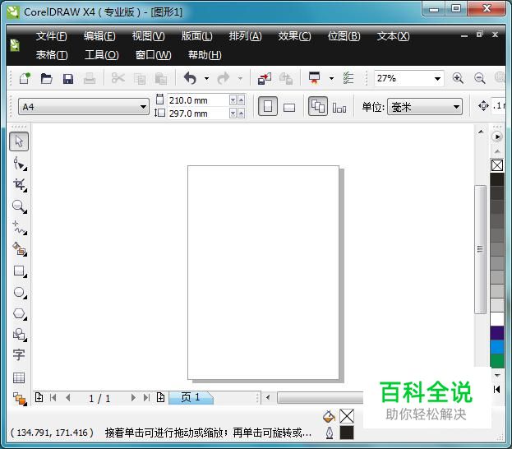
Task: Open the 效果(C) menu
Action: (x=294, y=36)
